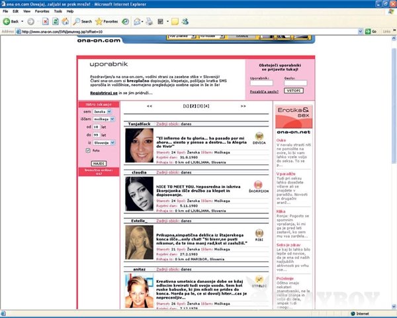Click the Messenger toolbar icon
The image size is (397, 318).
tap(185, 22)
